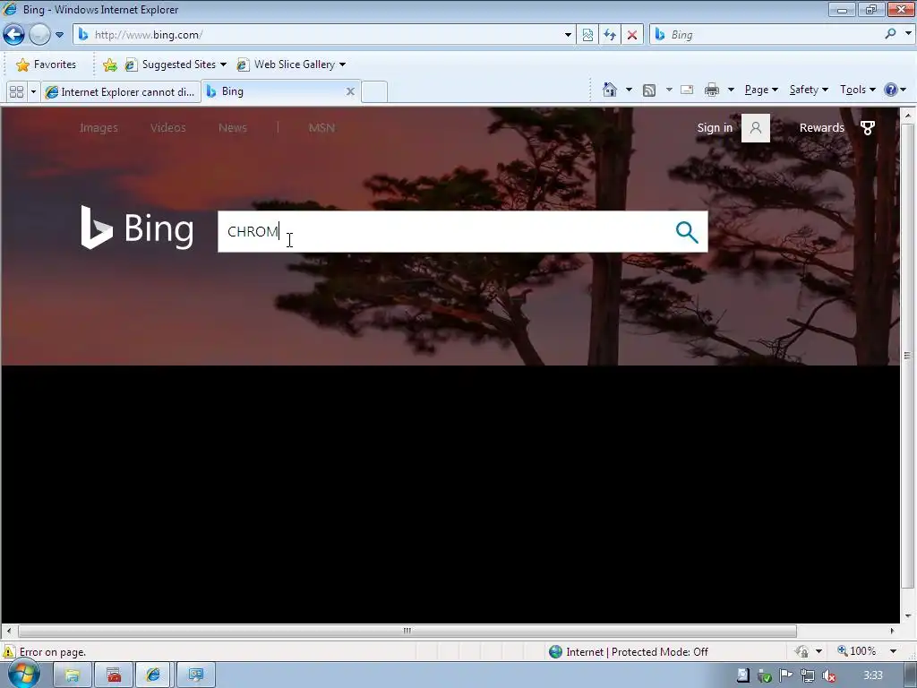Click the Error on page warning icon
917x688 pixels.
click(9, 652)
